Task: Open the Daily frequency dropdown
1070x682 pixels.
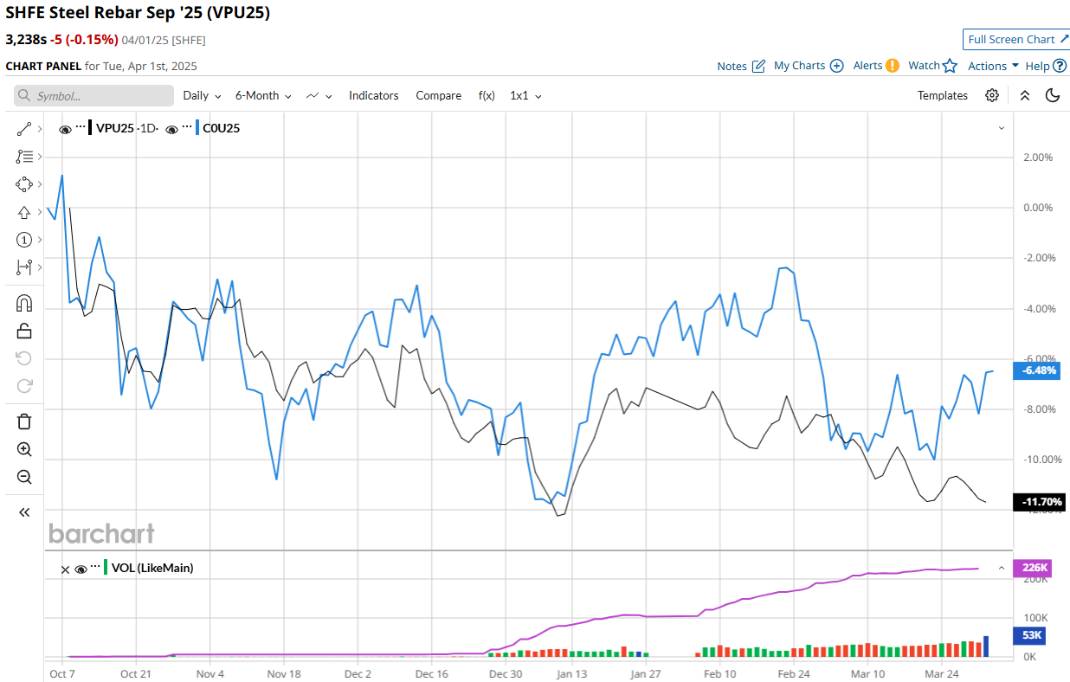Action: (x=202, y=96)
